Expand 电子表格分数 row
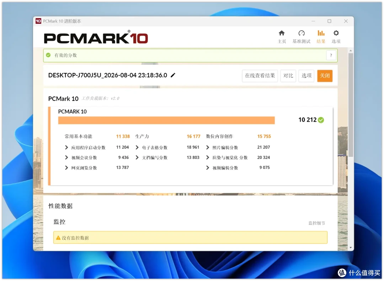The image size is (384, 281). coord(137,147)
